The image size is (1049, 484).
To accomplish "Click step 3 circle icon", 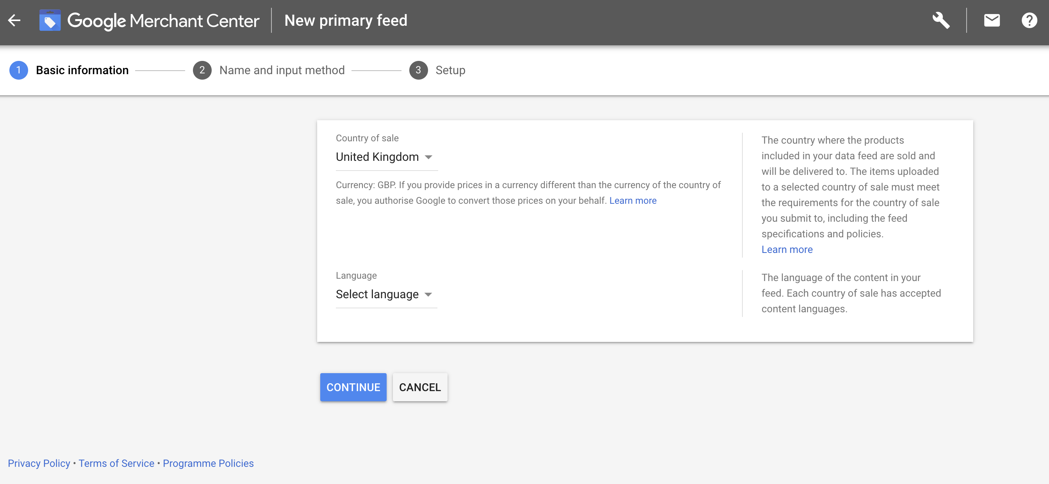I will pos(418,70).
